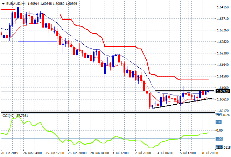Click price axis value 1.61940
The width and height of the screenshot is (231, 157).
point(223,65)
